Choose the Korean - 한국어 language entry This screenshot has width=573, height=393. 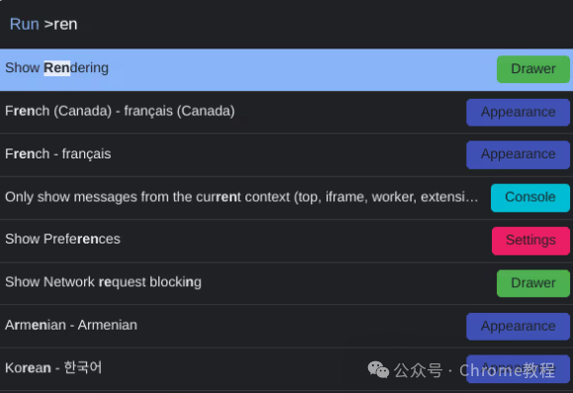(x=287, y=368)
